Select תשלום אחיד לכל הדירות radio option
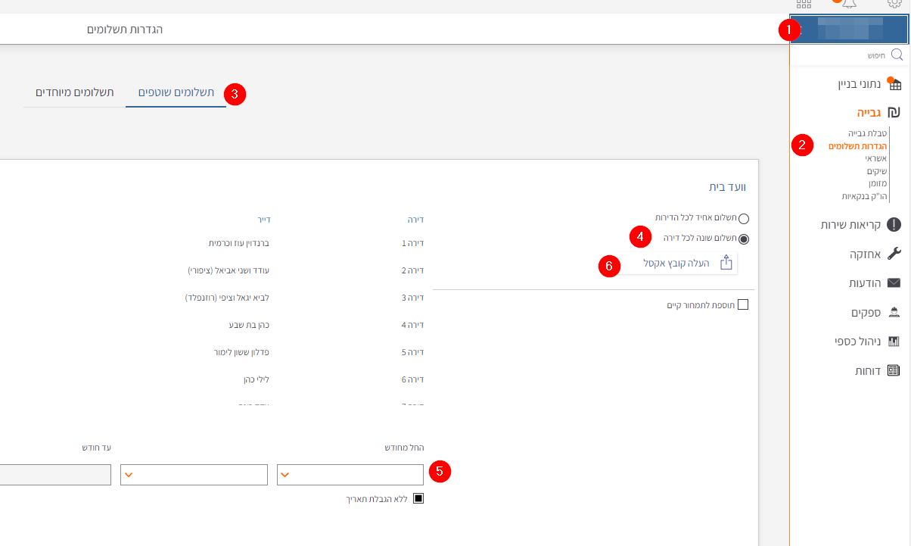This screenshot has width=911, height=546. pyautogui.click(x=743, y=219)
